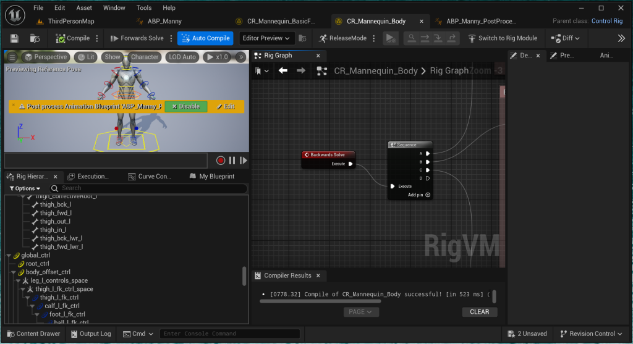Select root_ctrl control
The width and height of the screenshot is (633, 344).
(x=37, y=264)
